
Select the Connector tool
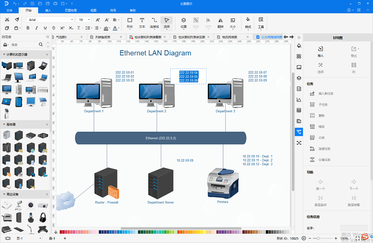154,23
